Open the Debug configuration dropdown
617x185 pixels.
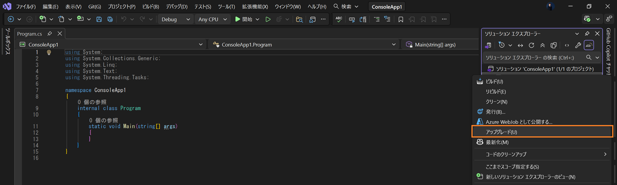(175, 19)
